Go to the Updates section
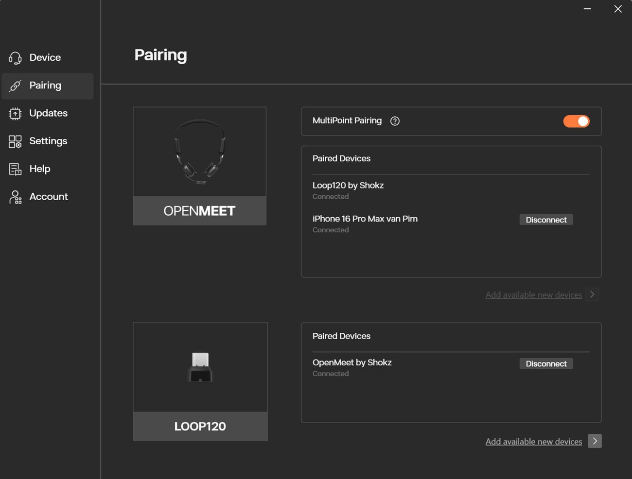 point(48,113)
